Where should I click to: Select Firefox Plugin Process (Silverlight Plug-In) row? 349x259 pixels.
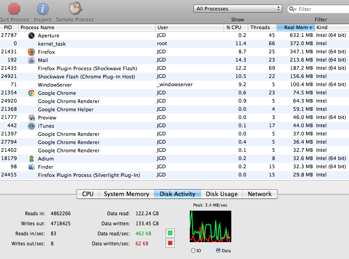point(174,175)
